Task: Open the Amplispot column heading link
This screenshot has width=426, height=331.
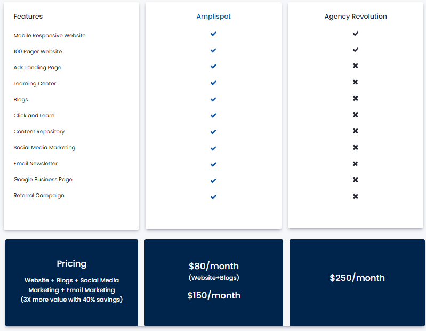Action: pos(214,17)
